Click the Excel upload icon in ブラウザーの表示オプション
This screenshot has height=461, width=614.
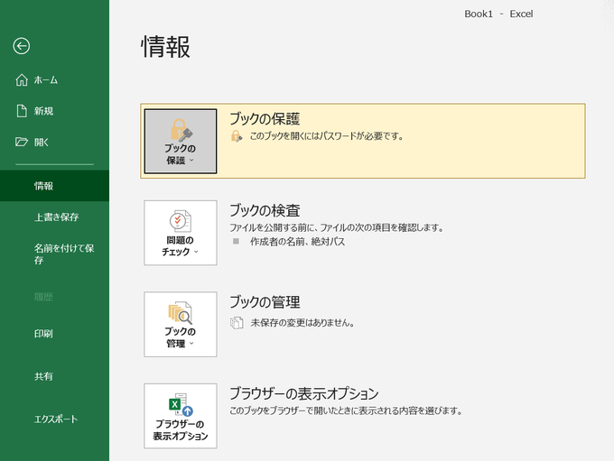click(x=181, y=405)
